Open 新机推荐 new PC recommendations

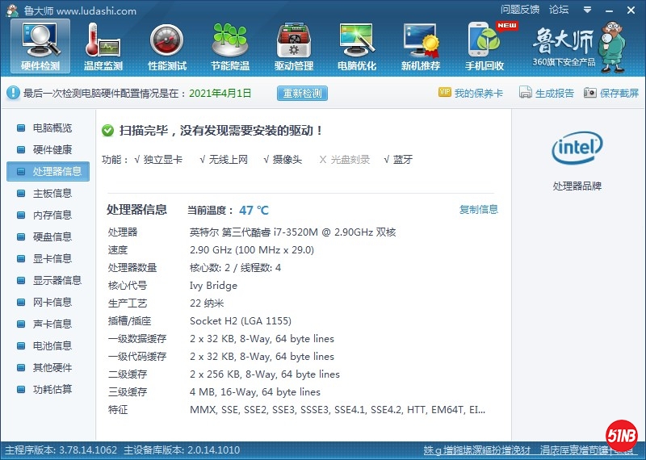(x=420, y=45)
